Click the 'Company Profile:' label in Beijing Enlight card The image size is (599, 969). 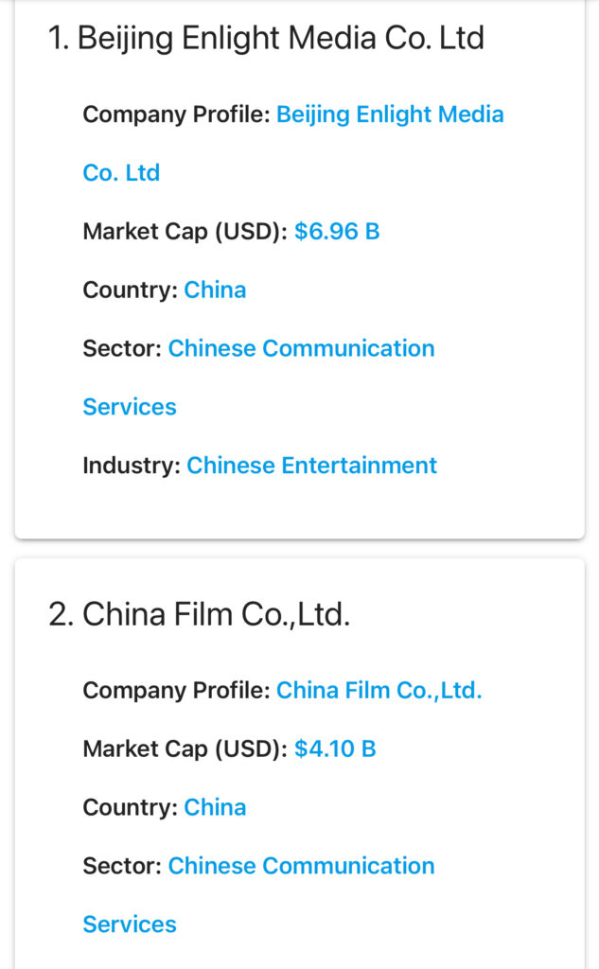point(176,115)
